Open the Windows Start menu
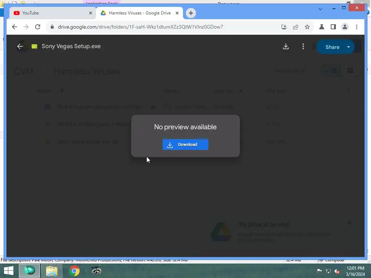Screen dimensions: 371x278 tap(9, 271)
